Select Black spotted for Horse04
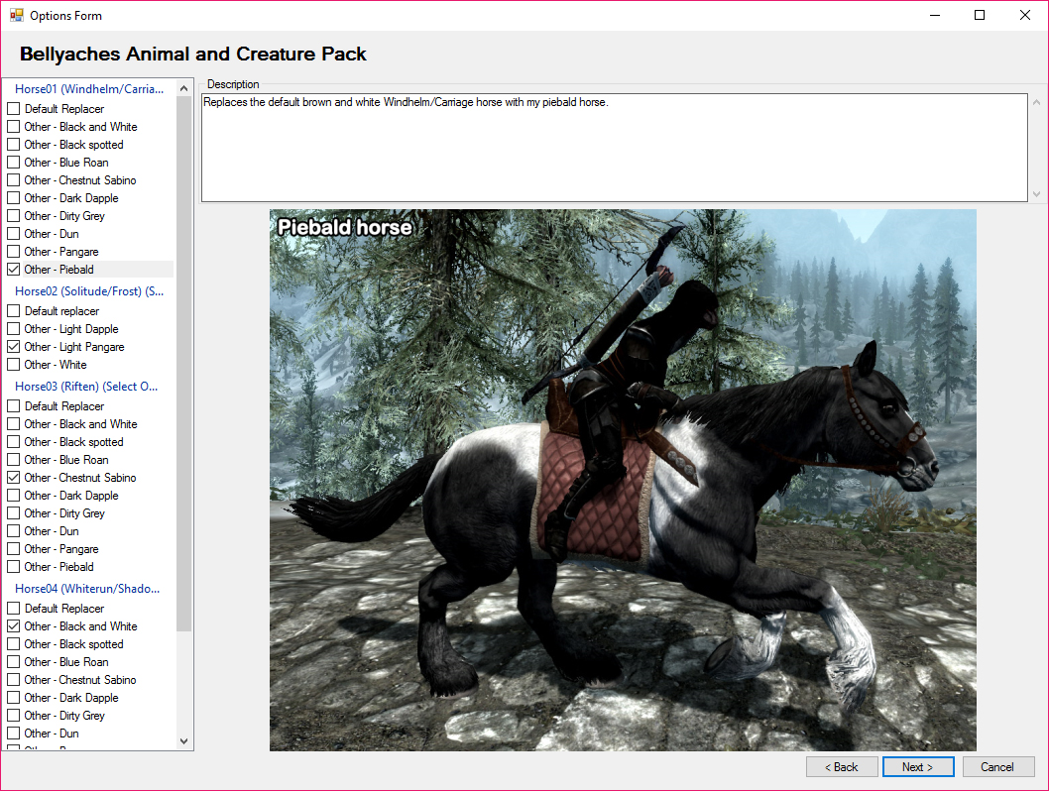Viewport: 1049px width, 791px height. [13, 644]
